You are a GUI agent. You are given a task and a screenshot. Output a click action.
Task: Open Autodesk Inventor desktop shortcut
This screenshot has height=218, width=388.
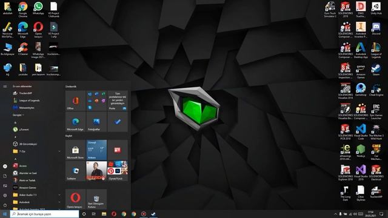(x=361, y=30)
